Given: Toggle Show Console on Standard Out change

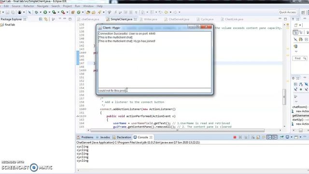Looking at the screenshot, I should coord(269,137).
